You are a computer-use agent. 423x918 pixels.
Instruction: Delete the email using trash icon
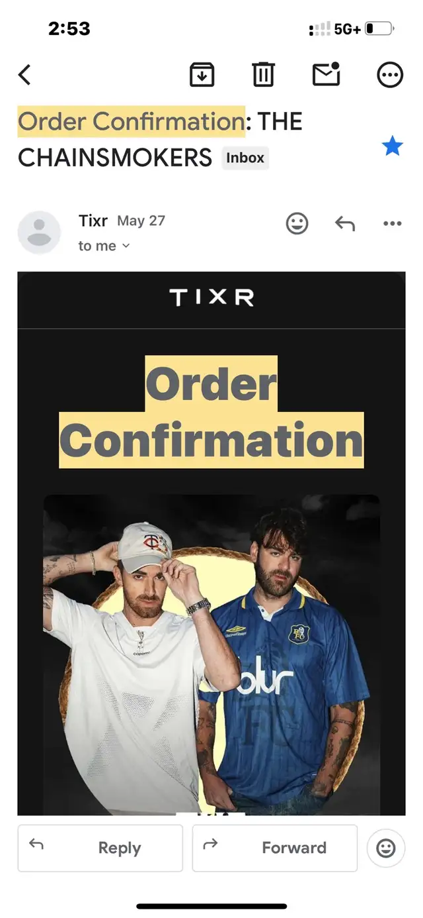click(x=264, y=74)
